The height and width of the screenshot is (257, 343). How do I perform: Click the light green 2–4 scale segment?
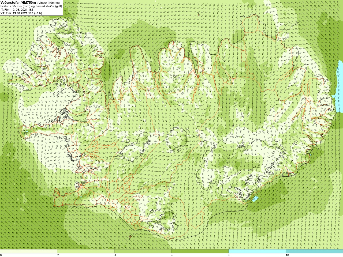click(86, 251)
